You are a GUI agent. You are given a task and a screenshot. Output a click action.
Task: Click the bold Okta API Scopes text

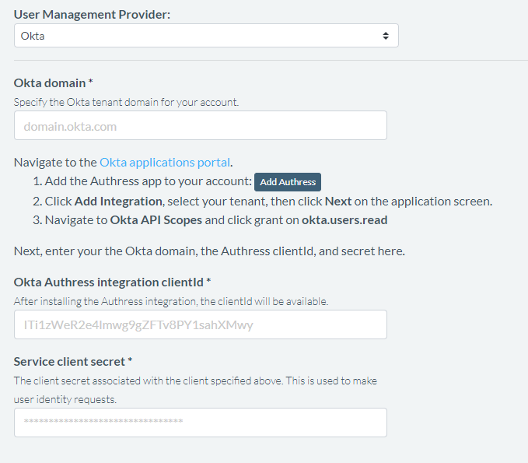156,220
